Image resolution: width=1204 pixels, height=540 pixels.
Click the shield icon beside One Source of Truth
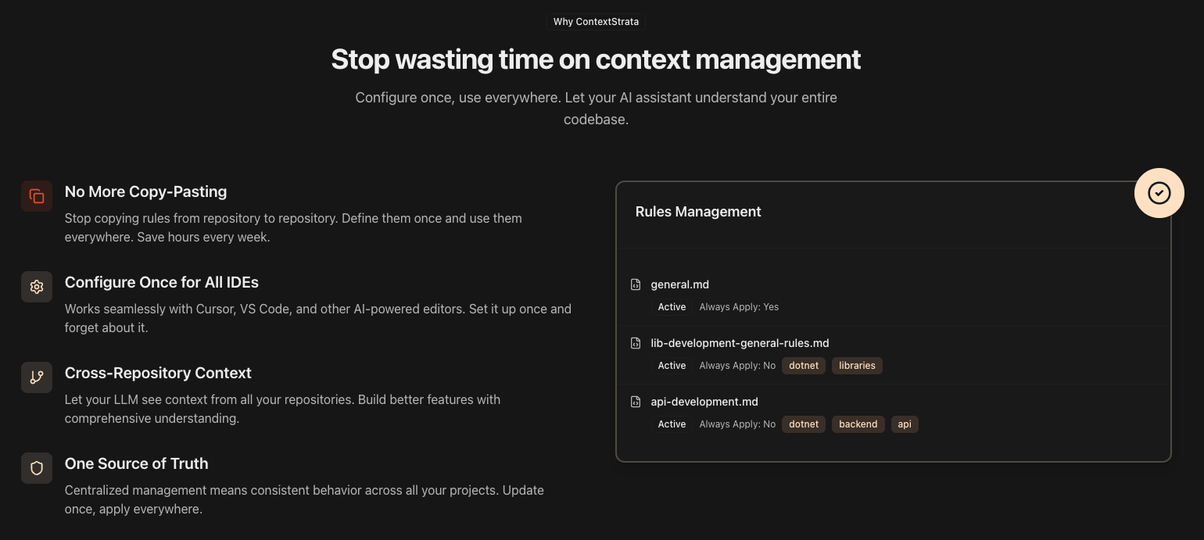pos(37,468)
